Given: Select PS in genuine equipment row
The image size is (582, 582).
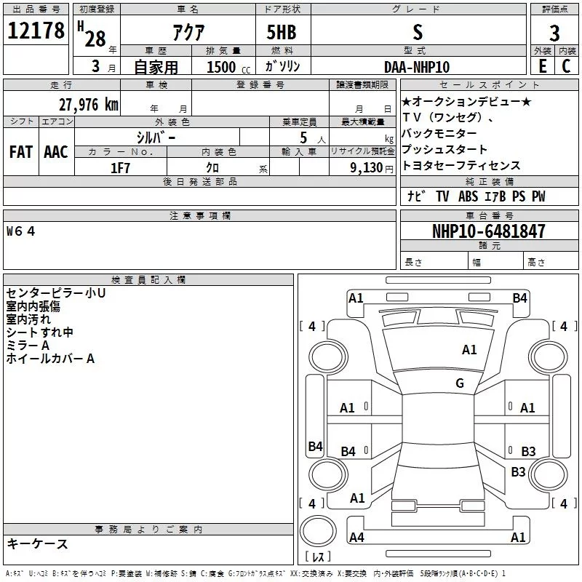Looking at the screenshot, I should pyautogui.click(x=519, y=196).
